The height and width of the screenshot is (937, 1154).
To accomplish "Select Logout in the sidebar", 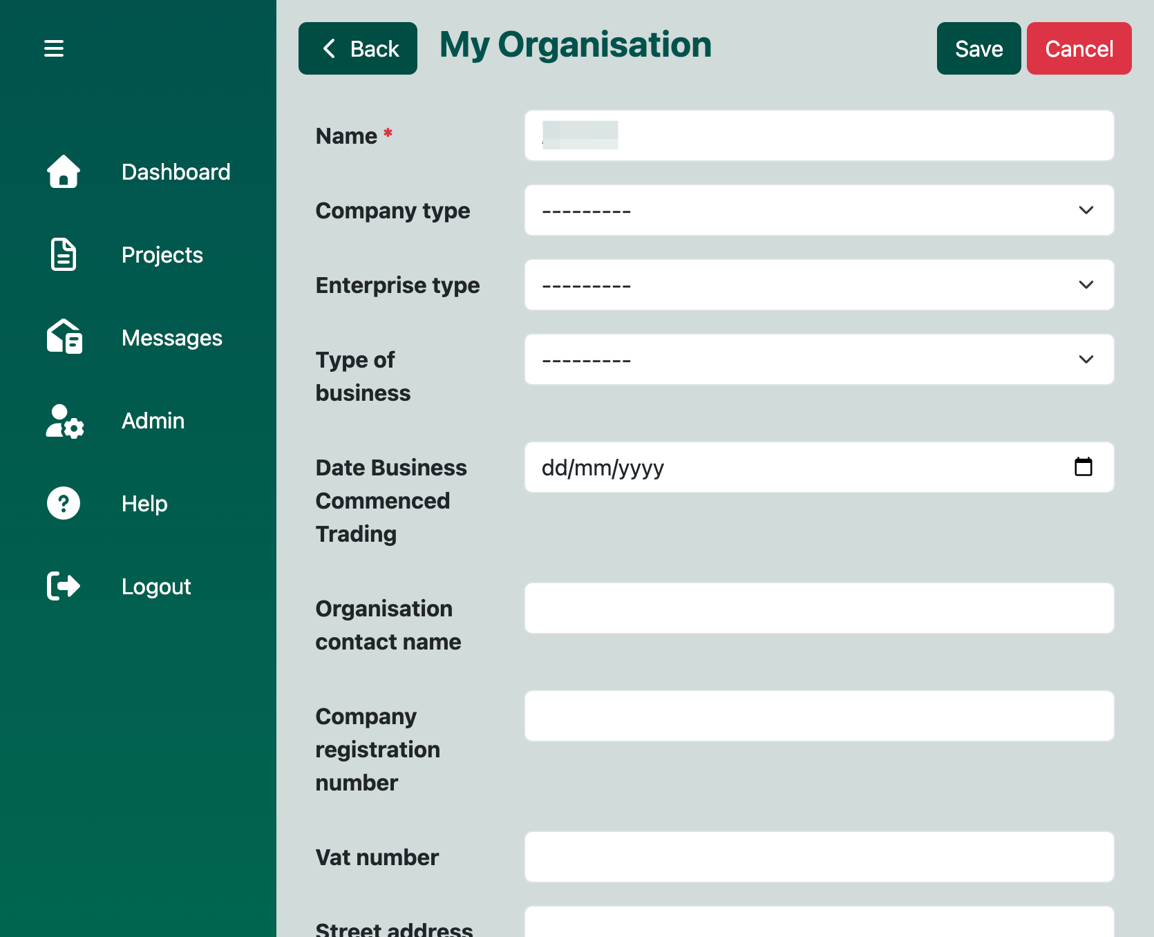I will tap(156, 587).
